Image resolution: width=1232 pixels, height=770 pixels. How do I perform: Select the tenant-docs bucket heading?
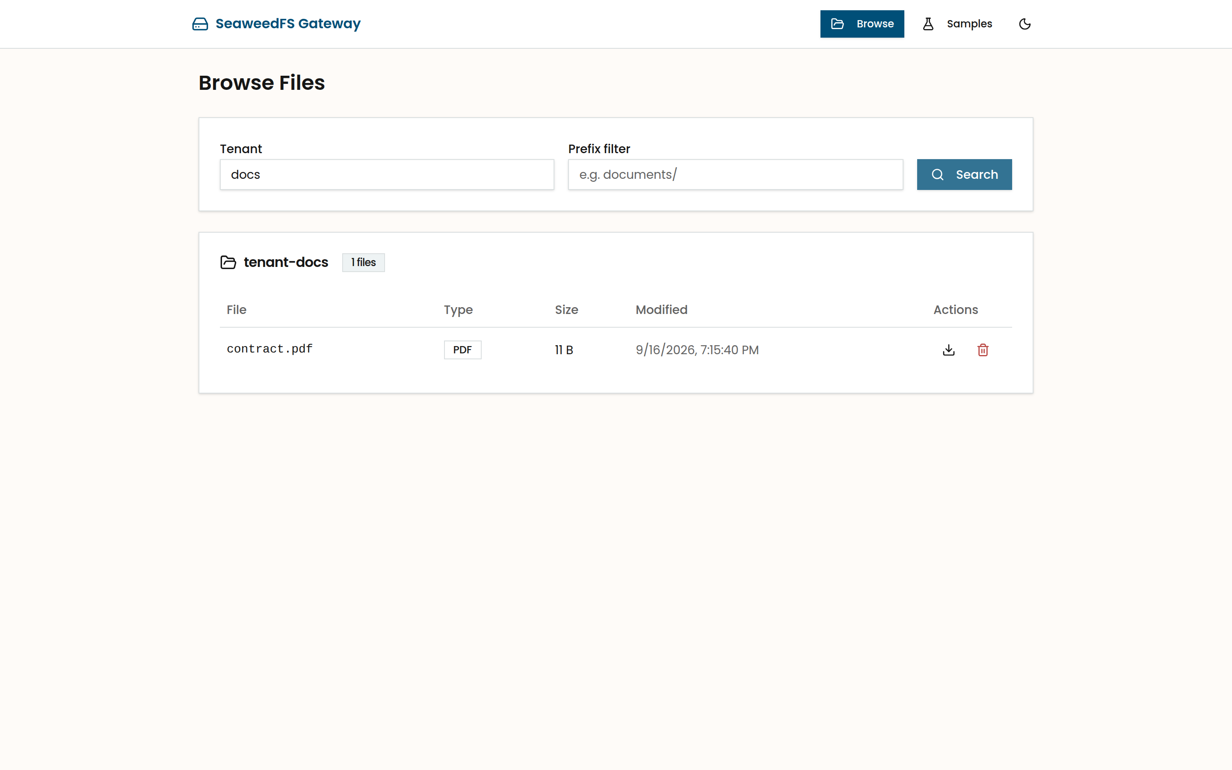tap(286, 262)
